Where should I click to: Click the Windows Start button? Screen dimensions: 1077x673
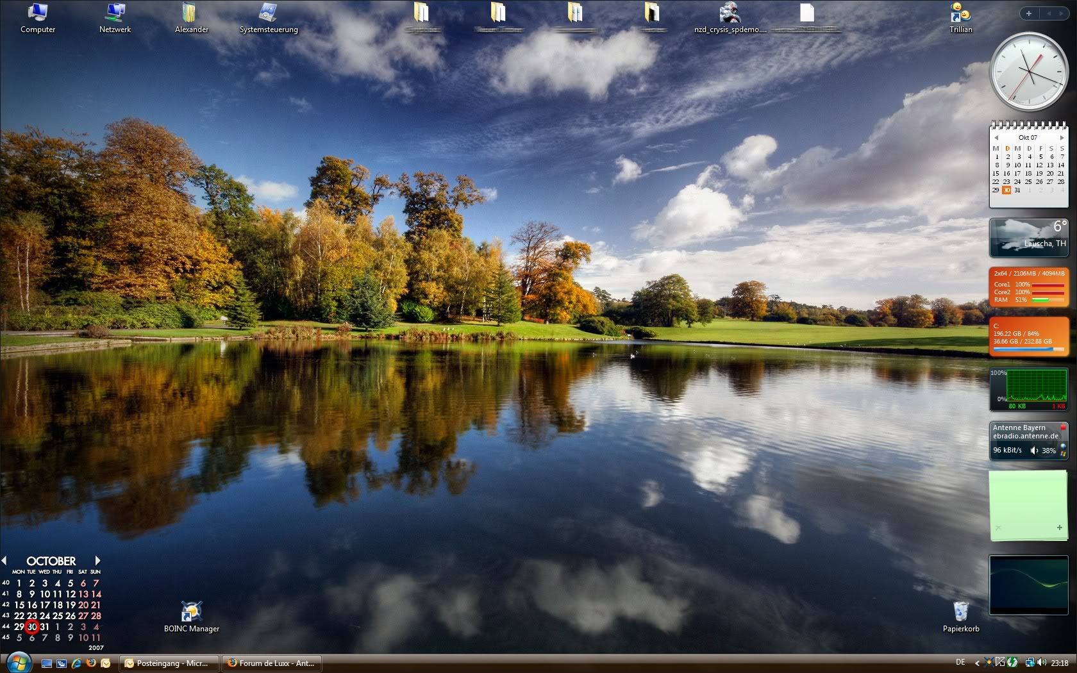[17, 661]
